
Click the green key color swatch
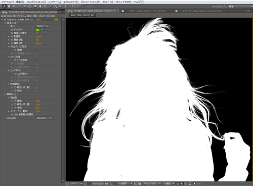click(37, 30)
